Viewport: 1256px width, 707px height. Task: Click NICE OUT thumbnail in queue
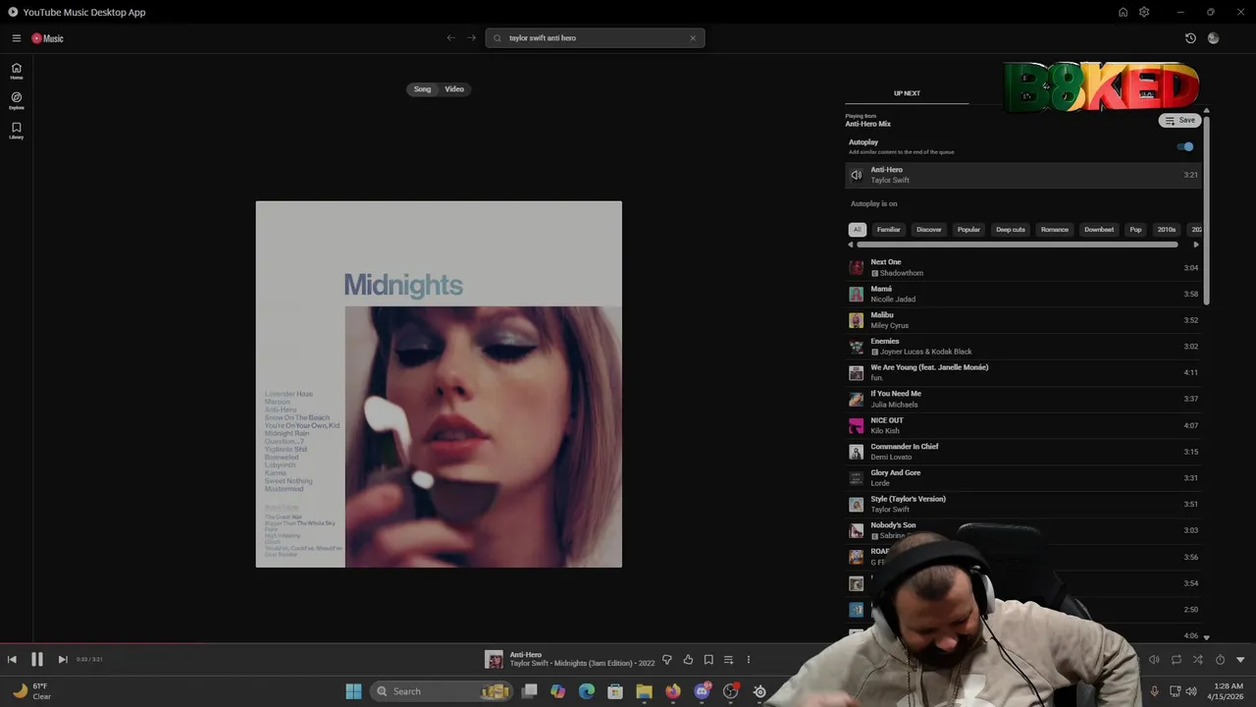coord(856,426)
